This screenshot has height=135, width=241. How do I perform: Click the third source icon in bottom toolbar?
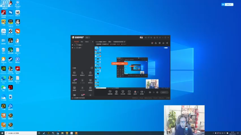(123, 92)
